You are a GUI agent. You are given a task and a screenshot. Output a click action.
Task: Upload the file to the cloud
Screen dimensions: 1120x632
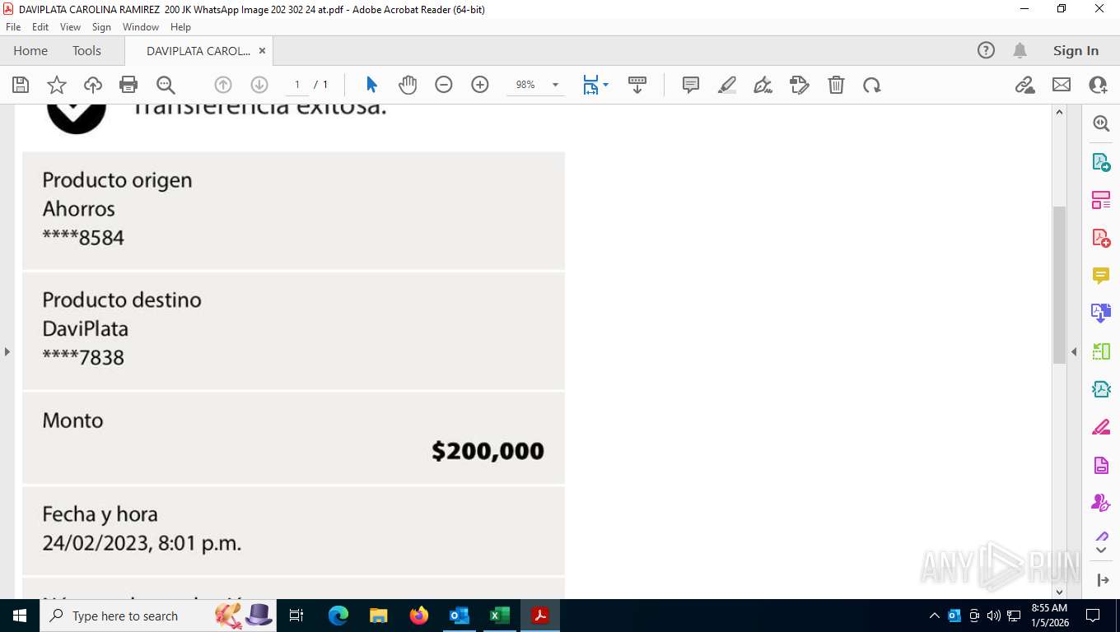click(x=93, y=85)
